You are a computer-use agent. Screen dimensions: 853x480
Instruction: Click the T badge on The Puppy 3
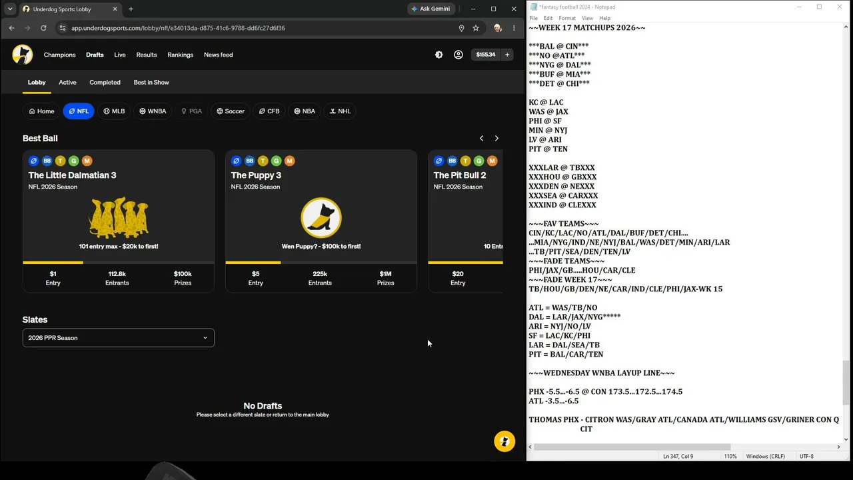[263, 161]
